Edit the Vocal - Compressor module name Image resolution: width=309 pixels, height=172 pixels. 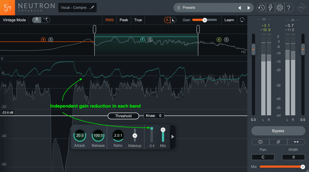pyautogui.click(x=77, y=8)
